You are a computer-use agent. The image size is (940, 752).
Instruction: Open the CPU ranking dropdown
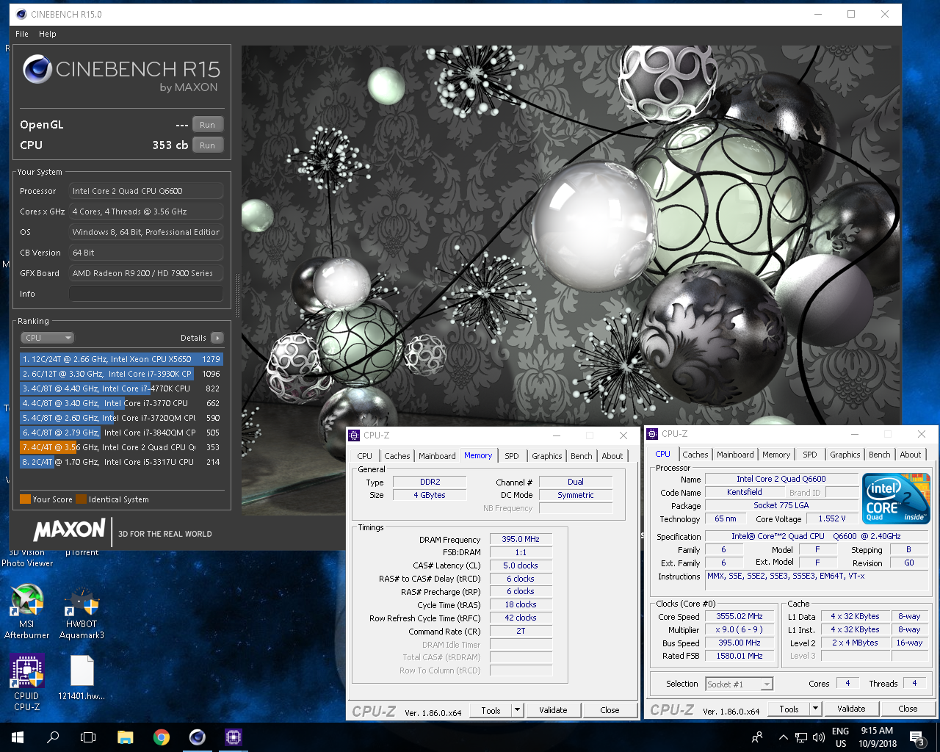point(47,338)
